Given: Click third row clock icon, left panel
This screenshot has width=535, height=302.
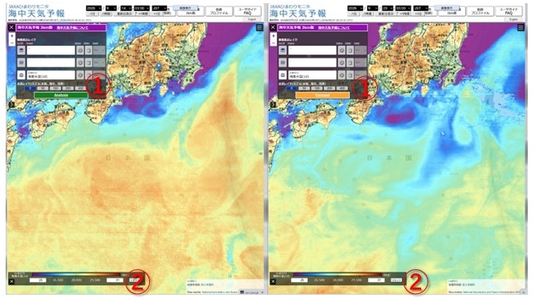Looking at the screenshot, I should click(80, 75).
